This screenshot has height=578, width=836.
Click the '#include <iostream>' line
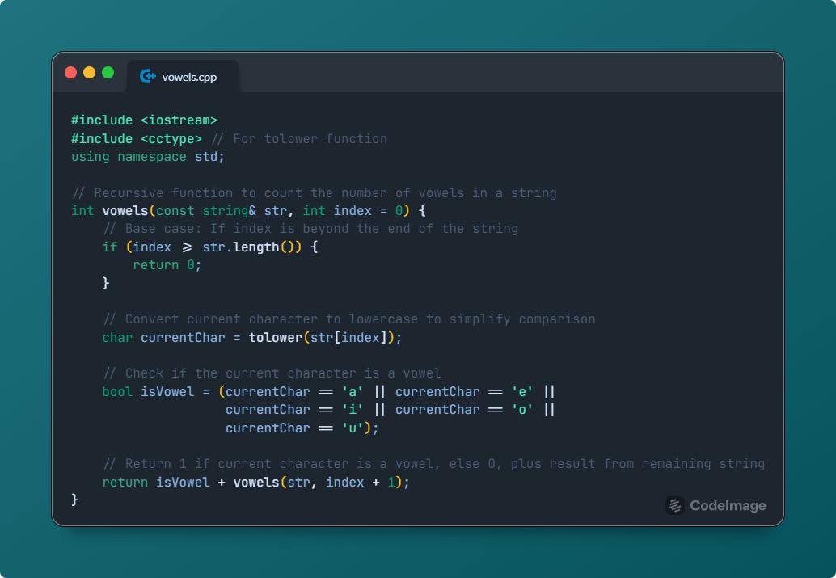point(145,120)
